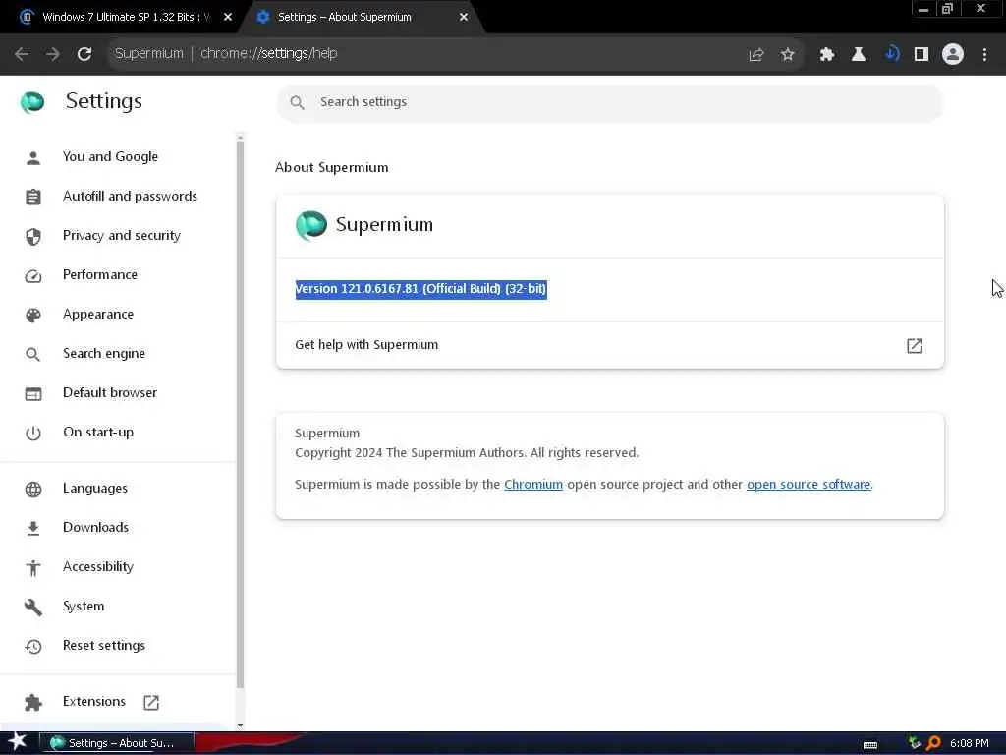Viewport: 1006px width, 755px height.
Task: Open Autofill and passwords section
Action: (131, 196)
